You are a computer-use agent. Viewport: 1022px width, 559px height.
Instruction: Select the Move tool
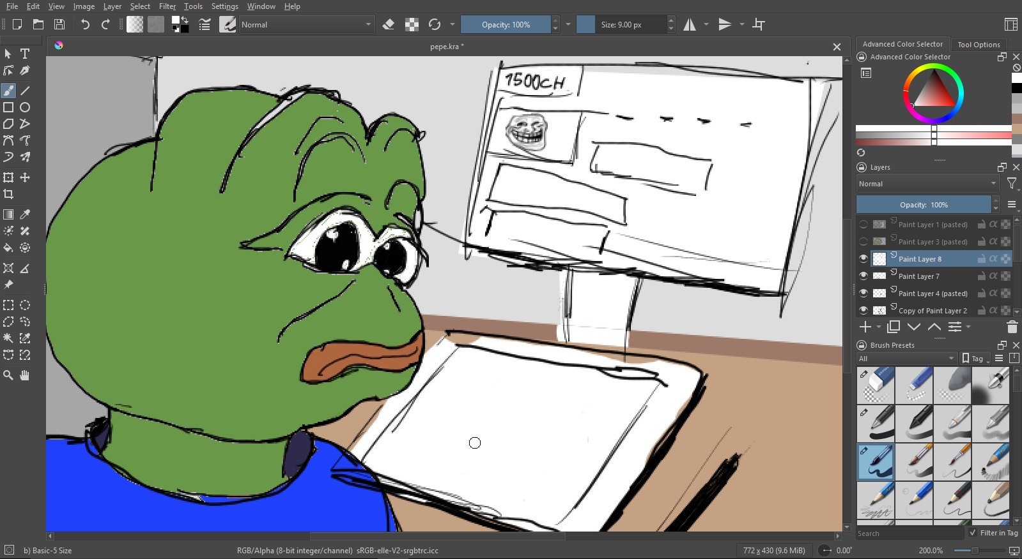[x=25, y=177]
